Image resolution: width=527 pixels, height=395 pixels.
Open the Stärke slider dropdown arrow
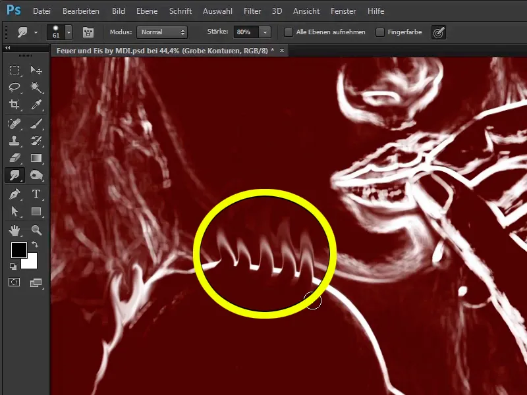265,32
